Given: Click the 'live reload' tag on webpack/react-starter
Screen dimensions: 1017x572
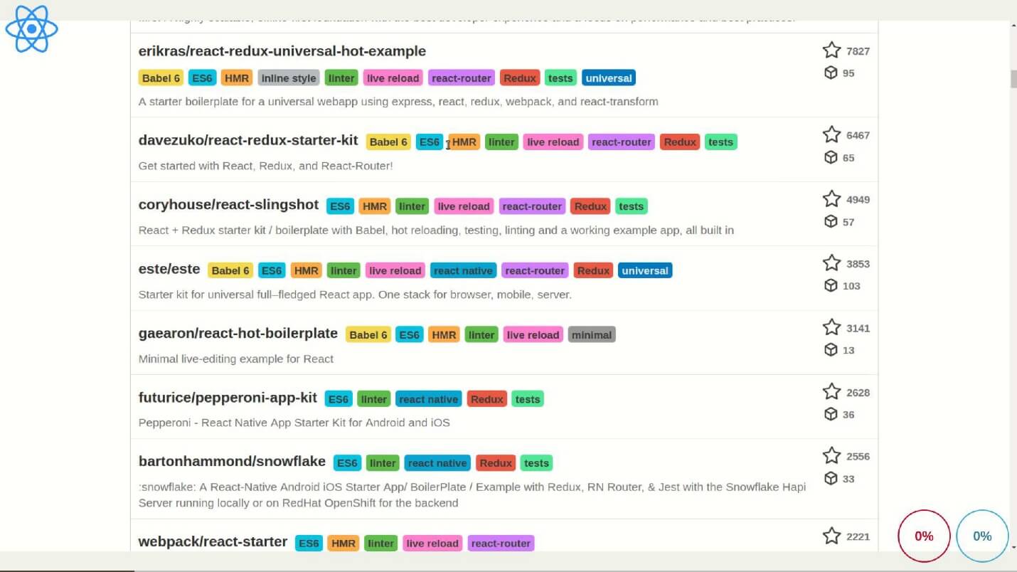Looking at the screenshot, I should (432, 544).
